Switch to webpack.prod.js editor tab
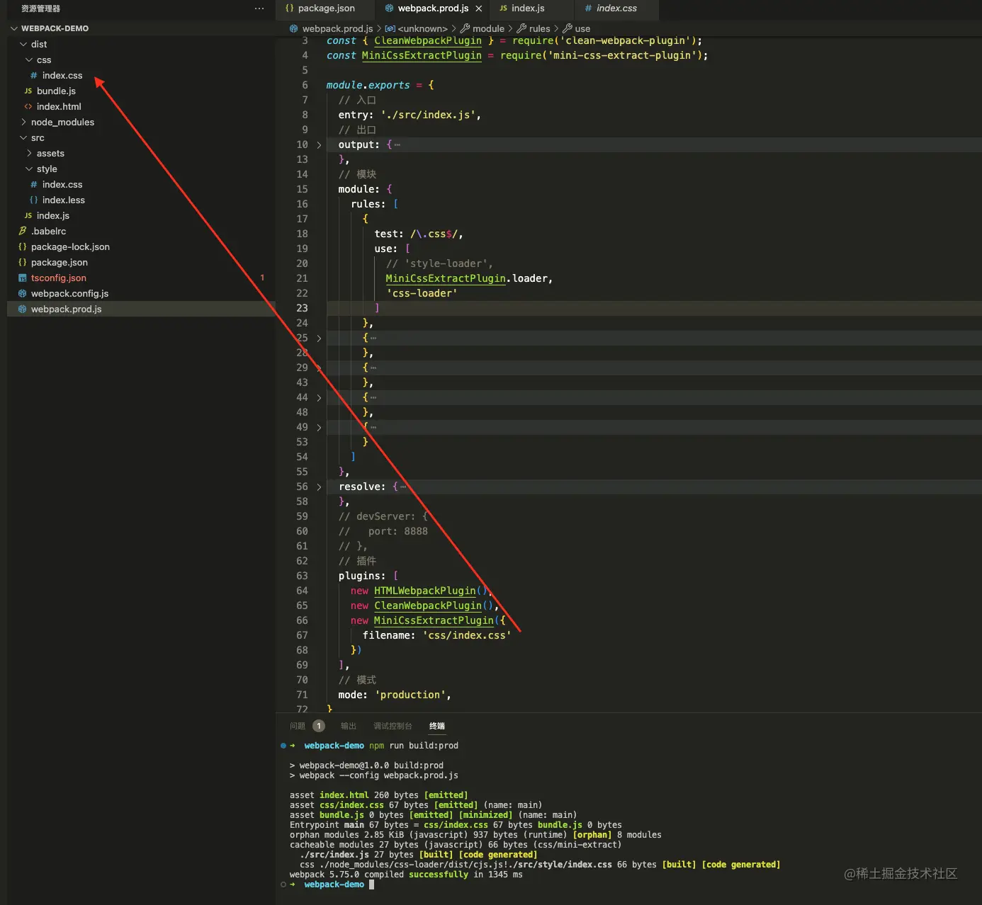The height and width of the screenshot is (905, 982). (x=433, y=8)
